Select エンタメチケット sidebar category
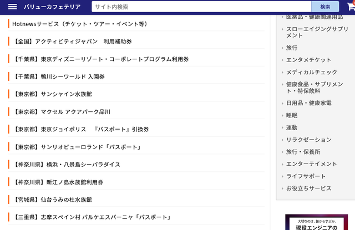The height and width of the screenshot is (230, 355). 308,60
